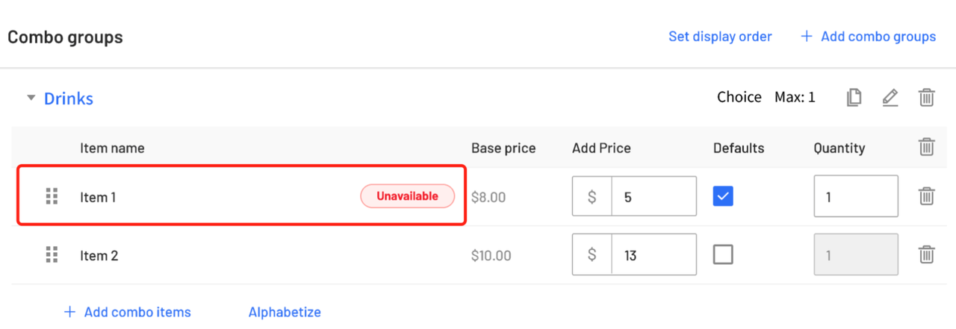
Task: Alphabetize the combo items
Action: click(285, 312)
